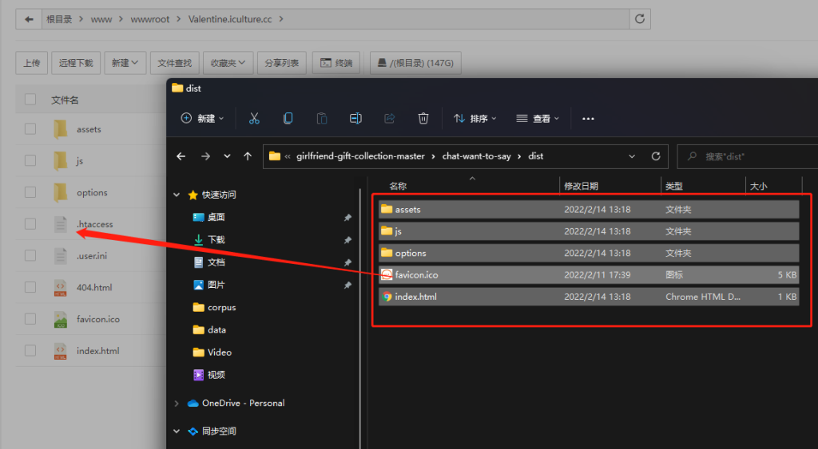The image size is (818, 449).
Task: Click the 远程下载 remote download button
Action: click(76, 63)
